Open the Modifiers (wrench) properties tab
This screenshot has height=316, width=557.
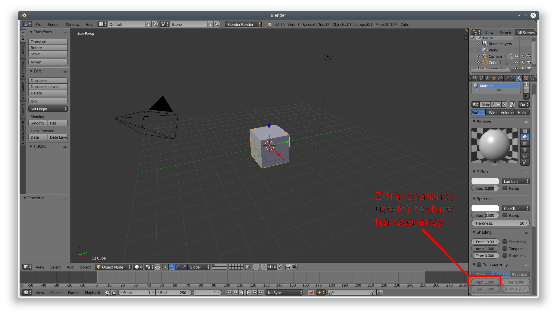tap(507, 79)
